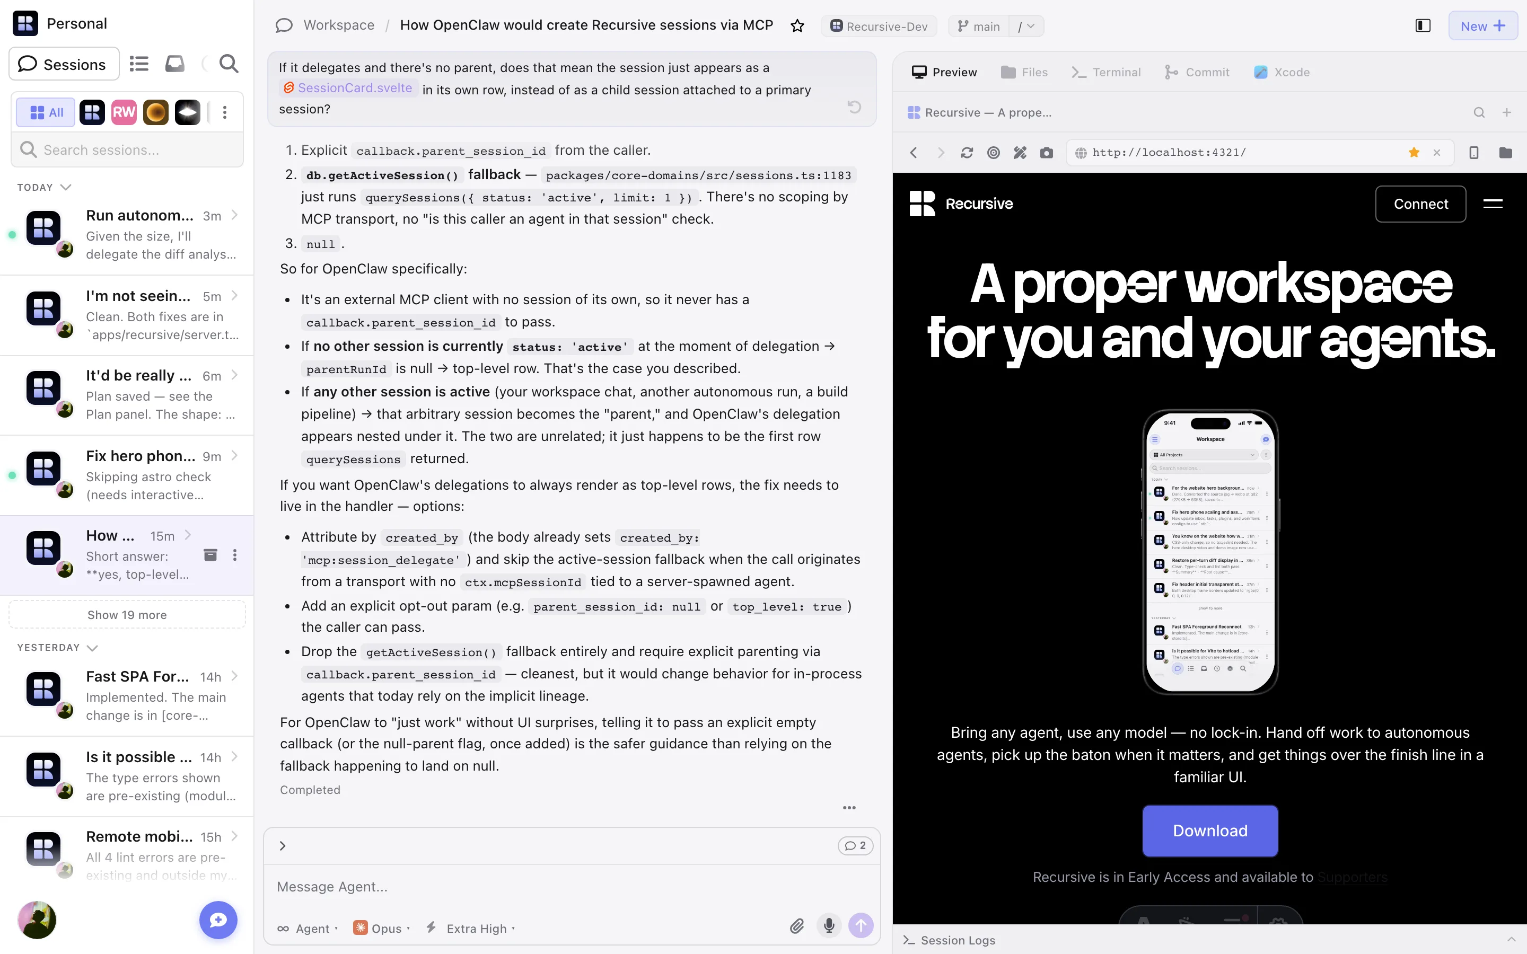This screenshot has width=1527, height=954.
Task: Bookmark star in the URL bar
Action: [x=1414, y=153]
